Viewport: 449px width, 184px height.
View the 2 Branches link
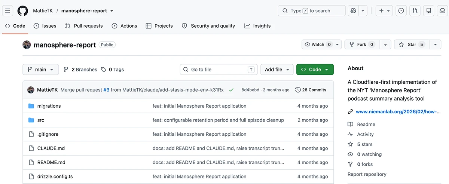pos(80,70)
